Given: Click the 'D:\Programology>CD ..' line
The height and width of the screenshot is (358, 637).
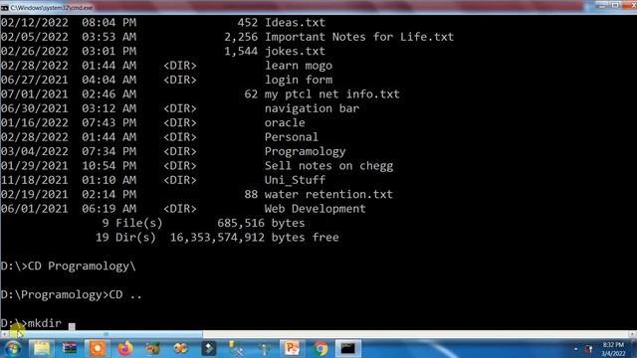Looking at the screenshot, I should click(x=72, y=294).
